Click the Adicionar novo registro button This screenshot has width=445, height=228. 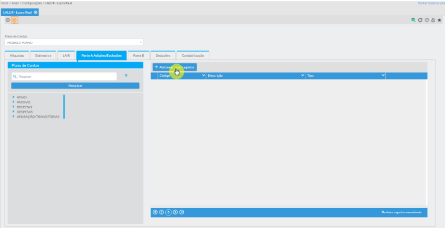[x=175, y=67]
